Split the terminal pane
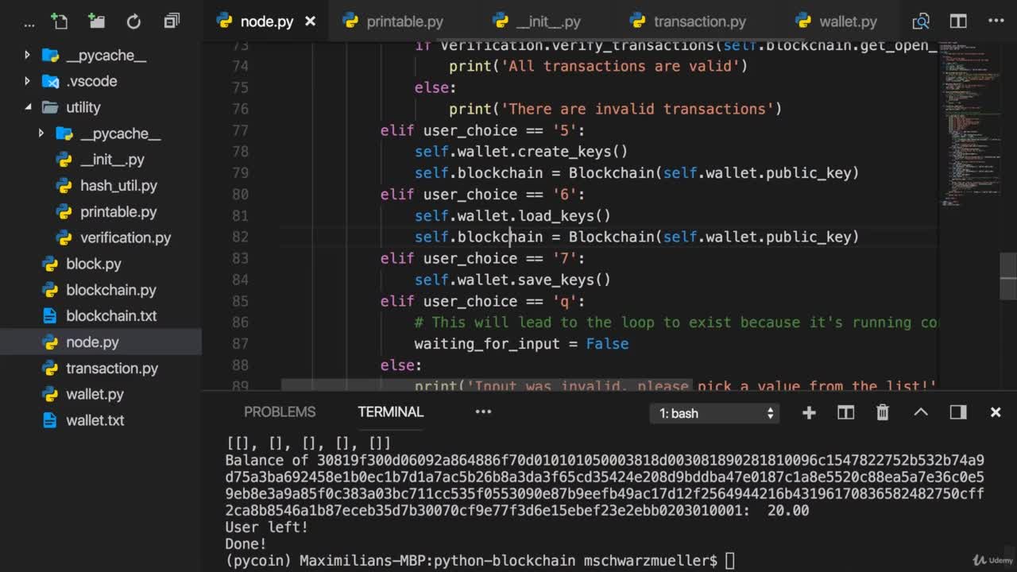The width and height of the screenshot is (1017, 572). 845,412
